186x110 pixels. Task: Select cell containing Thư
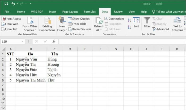[x=54, y=80]
